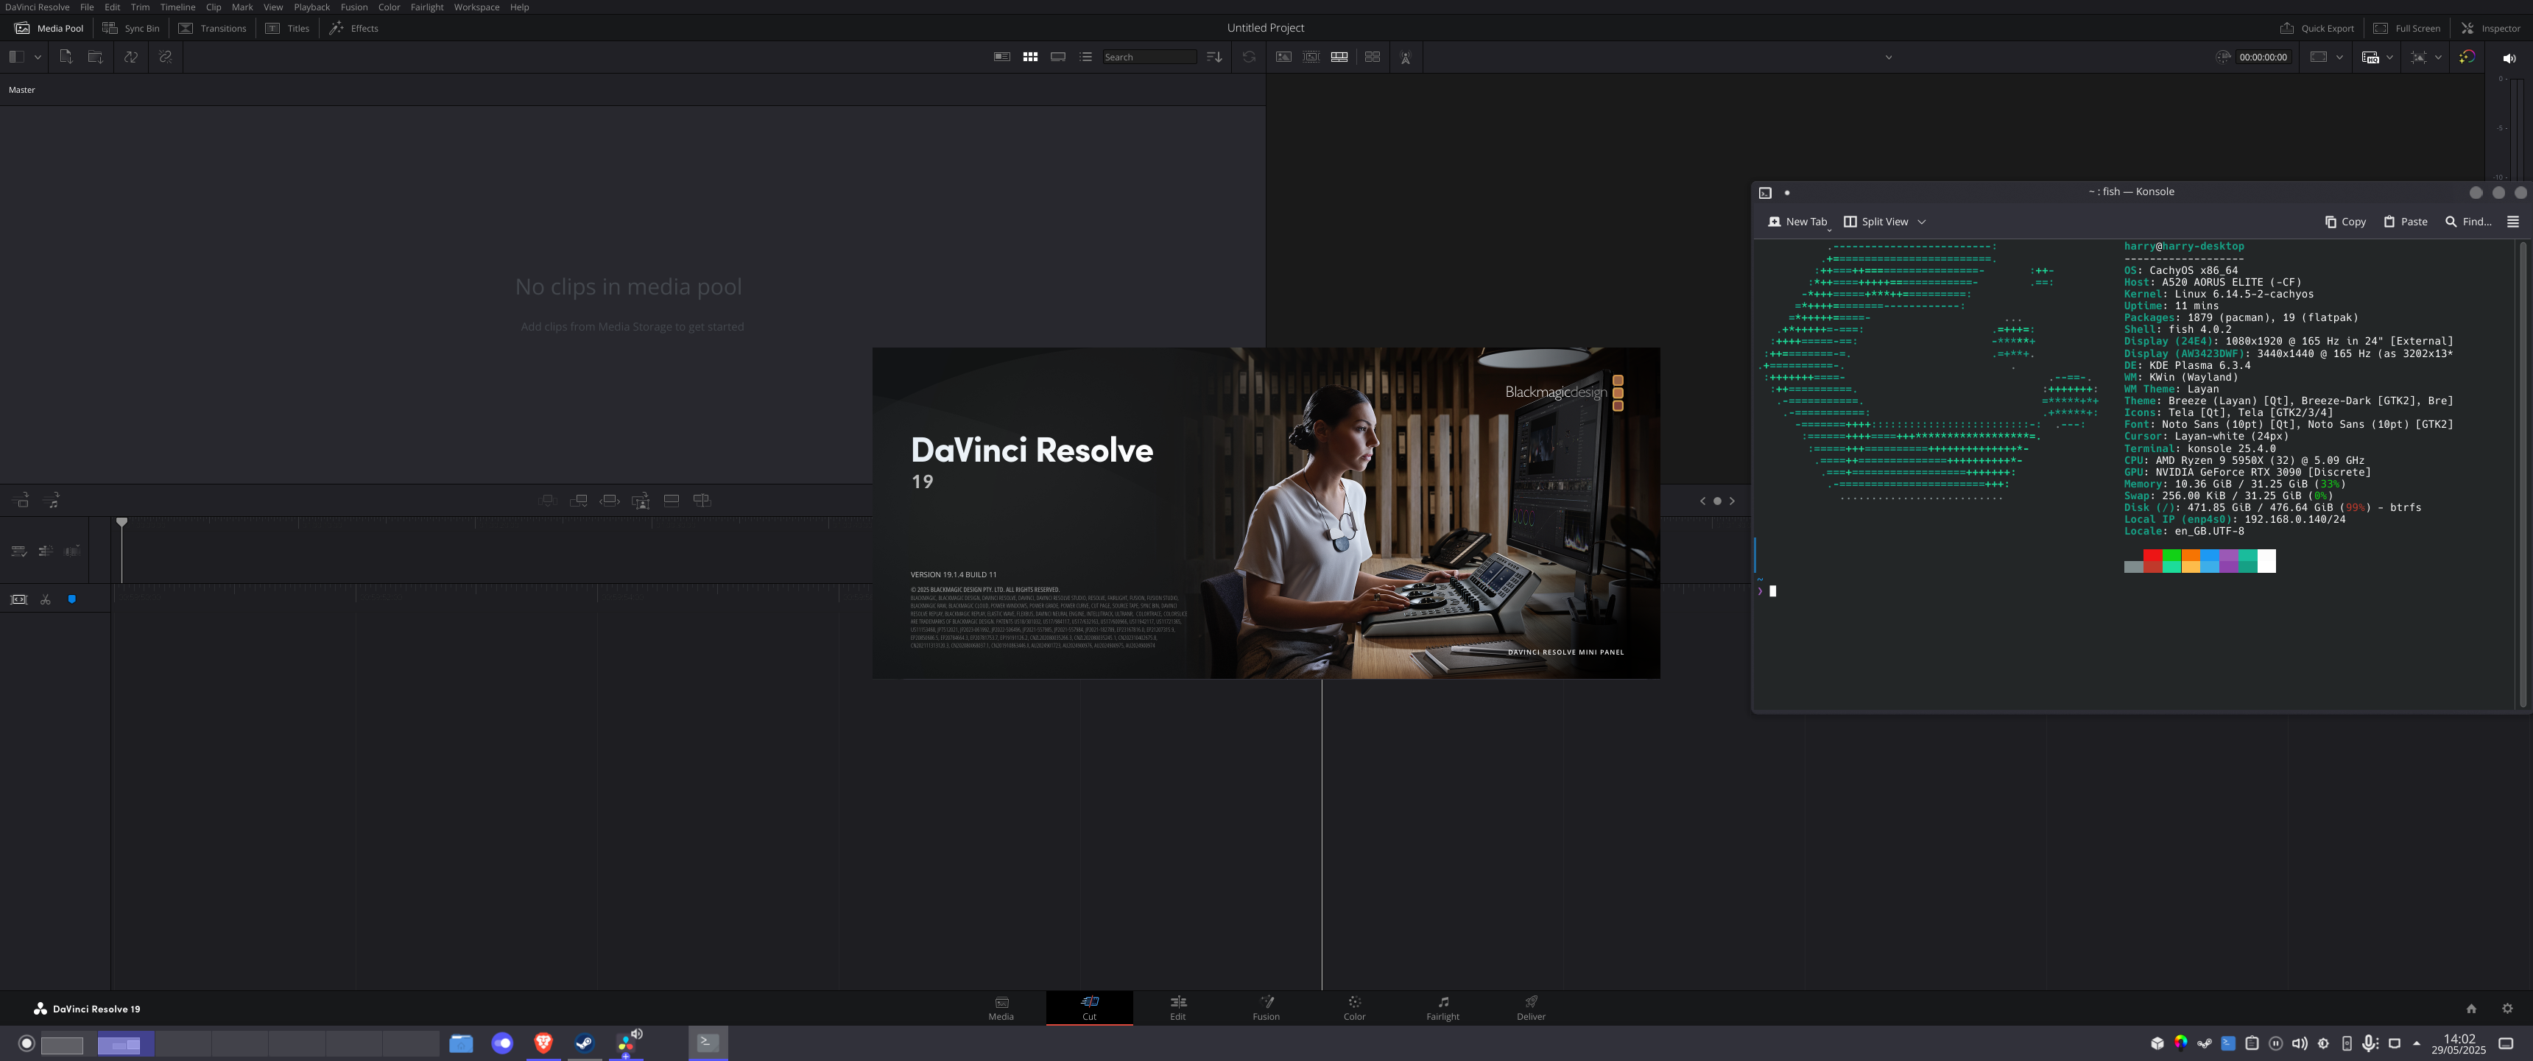
Task: Click Quick Export button
Action: point(2317,29)
